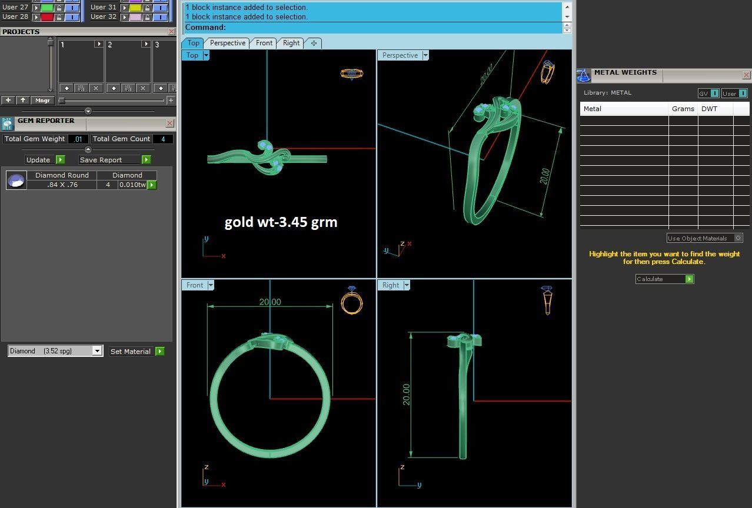Click the orange ring icon in Front viewport
752x508 pixels.
click(352, 301)
